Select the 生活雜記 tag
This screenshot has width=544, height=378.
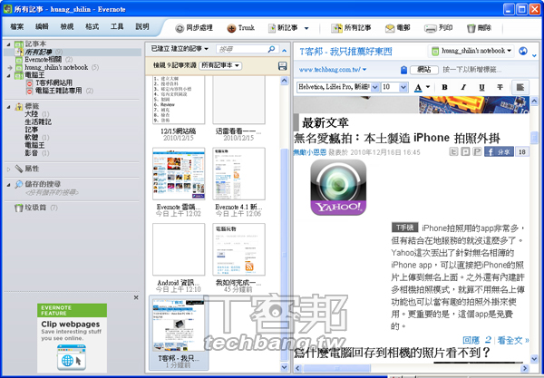click(38, 121)
